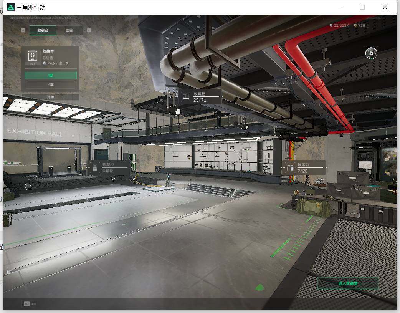Screen dimensions: 400x313
Task: Click the 29,970K total value text
Action: click(x=55, y=63)
